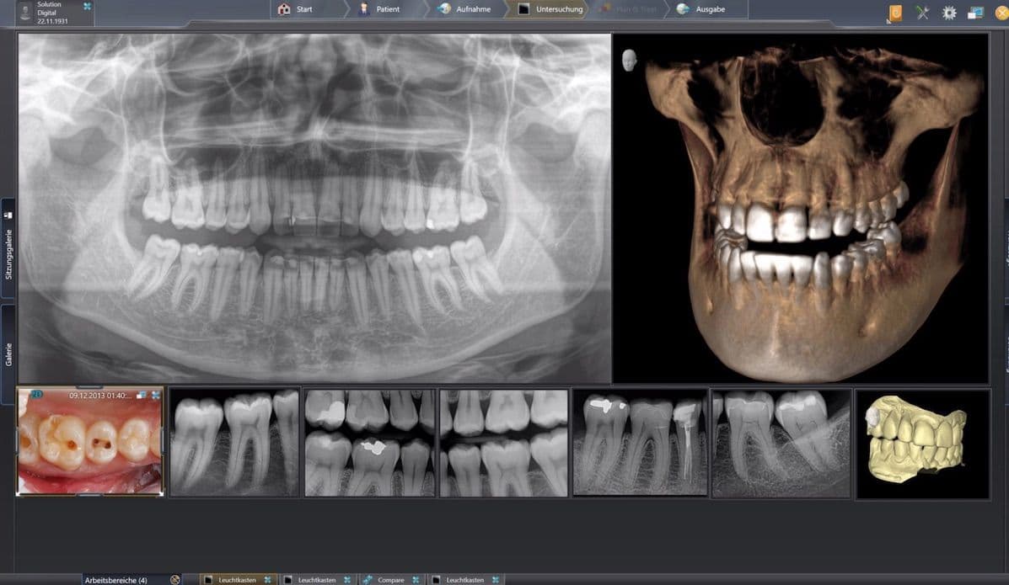This screenshot has width=1009, height=585.
Task: Expand the Galerie side panel
Action: click(8, 354)
